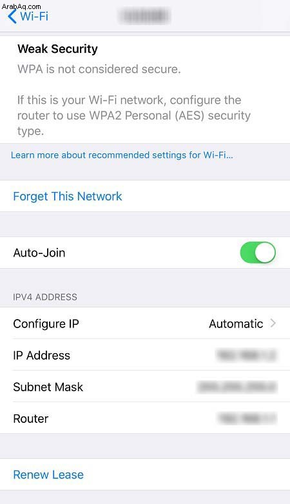Screen dimensions: 290x504
Task: Disable the Auto-Join switch
Action: click(258, 253)
